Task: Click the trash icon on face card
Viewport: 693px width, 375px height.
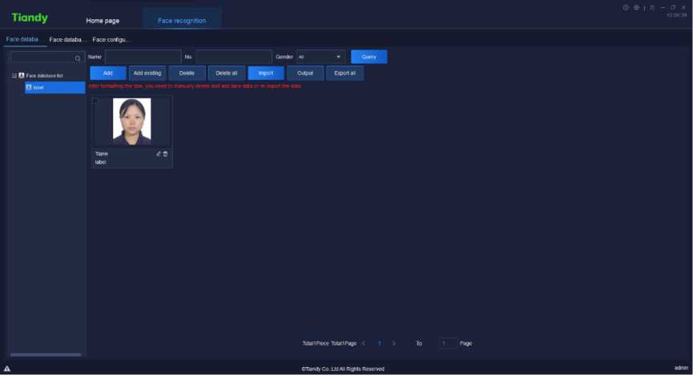Action: [166, 154]
